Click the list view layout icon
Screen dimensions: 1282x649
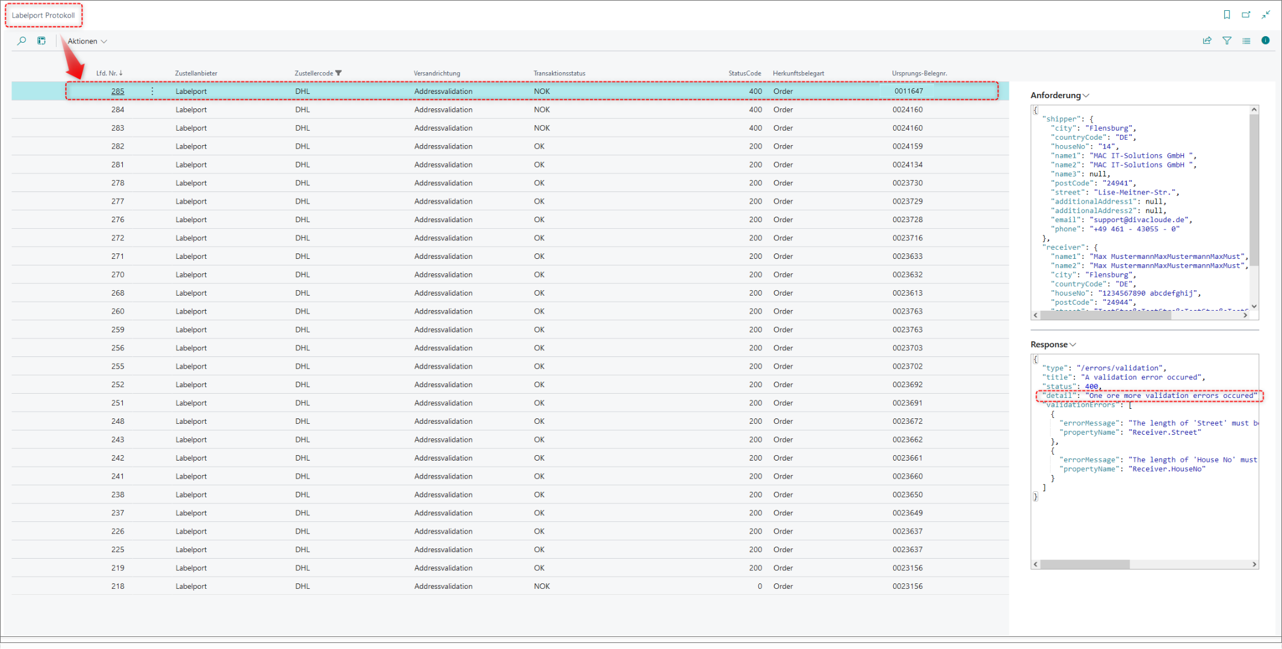(1246, 40)
